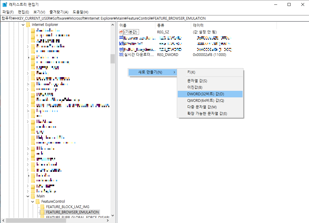Image resolution: width=309 pixels, height=223 pixels.
Task: Select the (기본값) value row
Action: (132, 32)
